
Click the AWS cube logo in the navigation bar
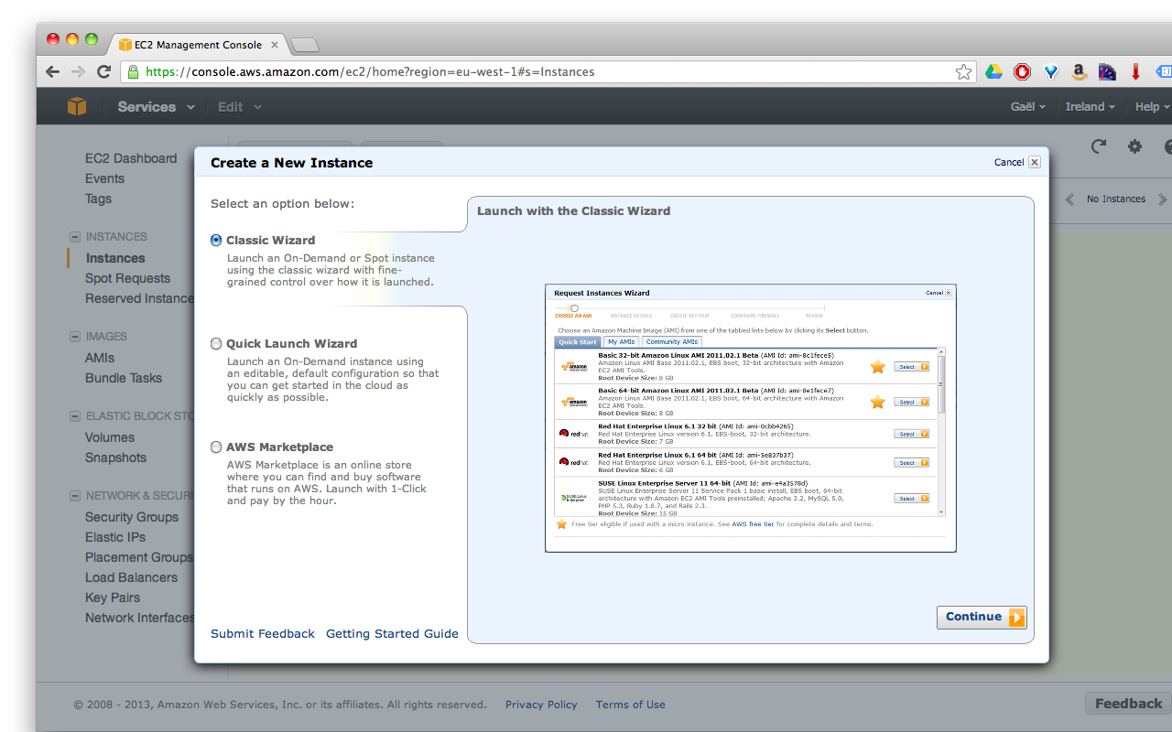click(77, 106)
